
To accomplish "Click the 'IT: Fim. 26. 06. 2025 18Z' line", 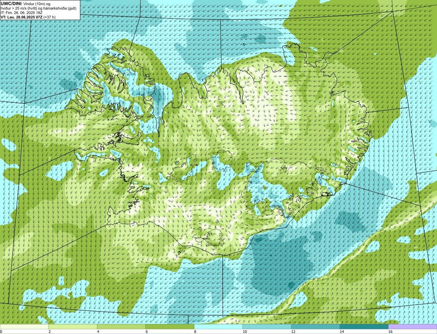I will coord(22,12).
